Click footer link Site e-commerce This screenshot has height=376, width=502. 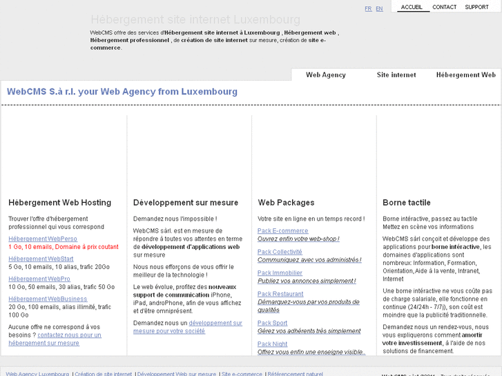[242, 373]
